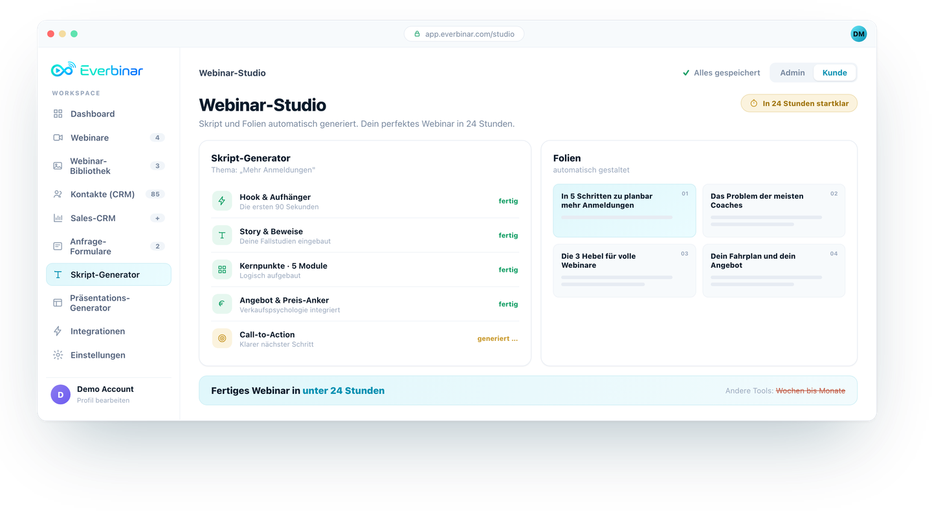
Task: Click the Anfrage-Formulare form icon
Action: pos(58,246)
